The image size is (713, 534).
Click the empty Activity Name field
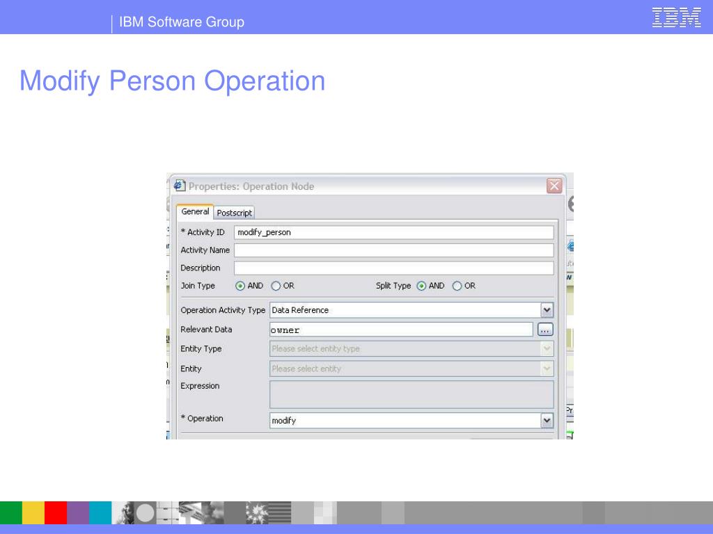(x=394, y=250)
